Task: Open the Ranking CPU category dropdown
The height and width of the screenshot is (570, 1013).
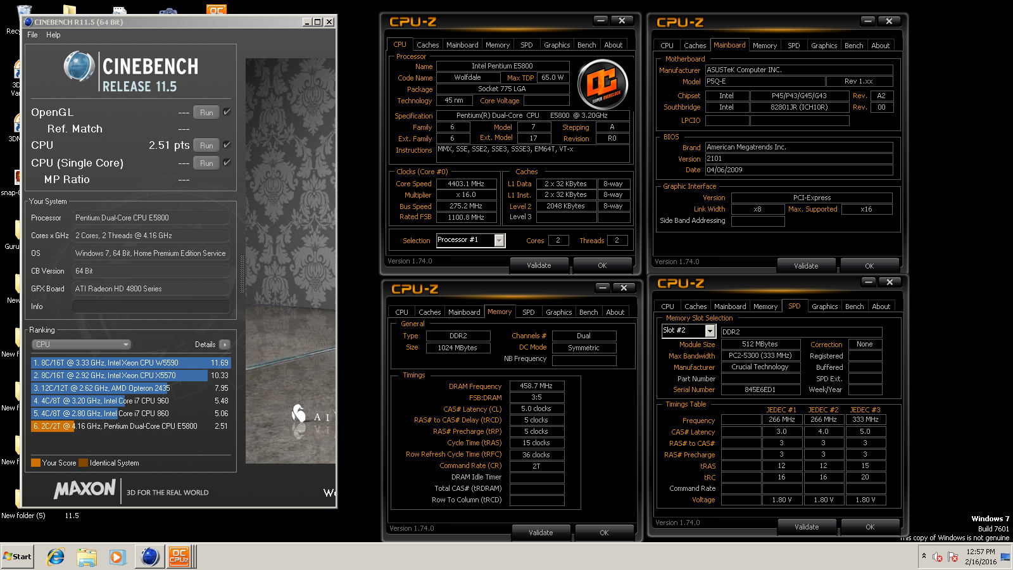Action: 82,345
